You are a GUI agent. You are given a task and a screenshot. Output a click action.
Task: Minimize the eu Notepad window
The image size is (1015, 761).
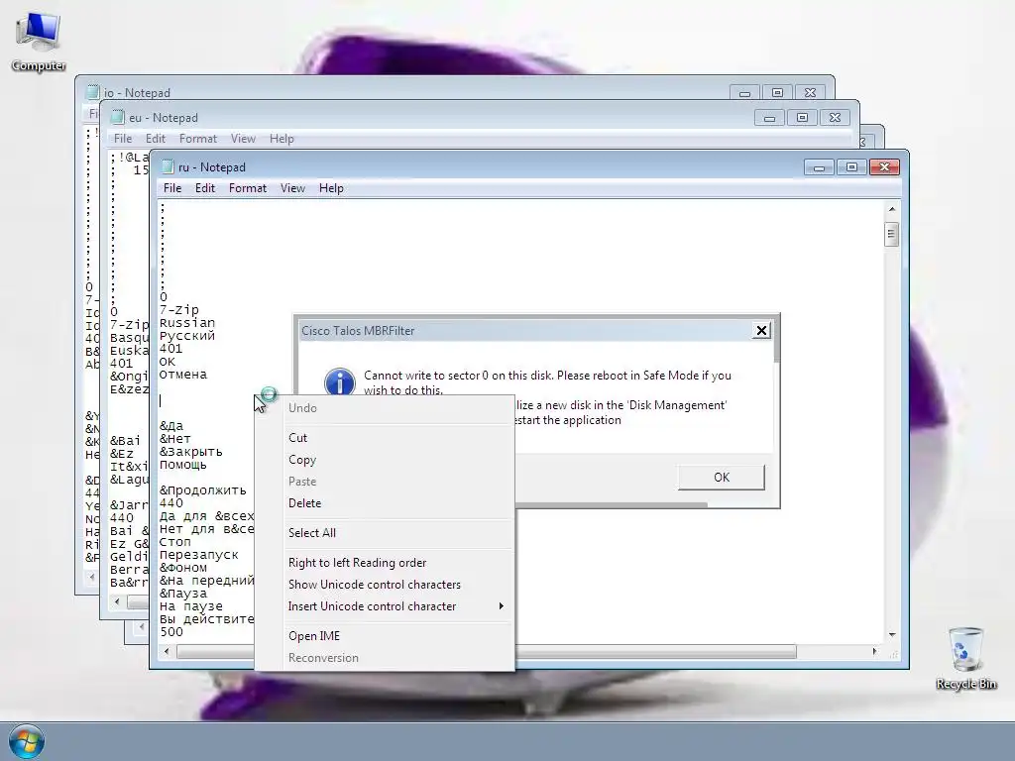tap(769, 118)
